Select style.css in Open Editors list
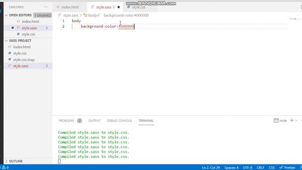 click(28, 34)
